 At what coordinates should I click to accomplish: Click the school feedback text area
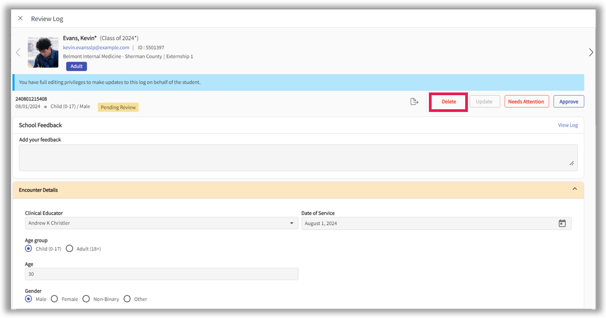[x=298, y=158]
